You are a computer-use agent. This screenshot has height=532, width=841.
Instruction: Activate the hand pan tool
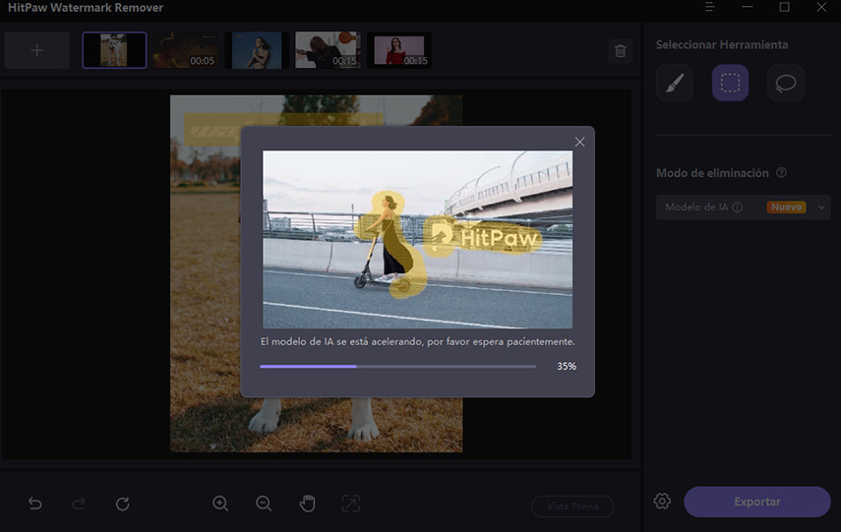307,503
